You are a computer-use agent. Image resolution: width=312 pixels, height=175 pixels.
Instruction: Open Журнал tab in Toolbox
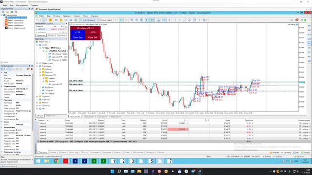tap(160, 152)
